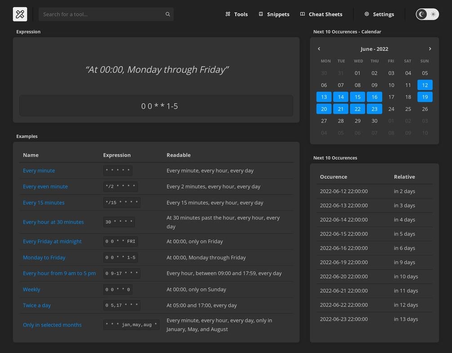Select the "Every Friday at midnight" example
The image size is (452, 353).
tap(52, 241)
